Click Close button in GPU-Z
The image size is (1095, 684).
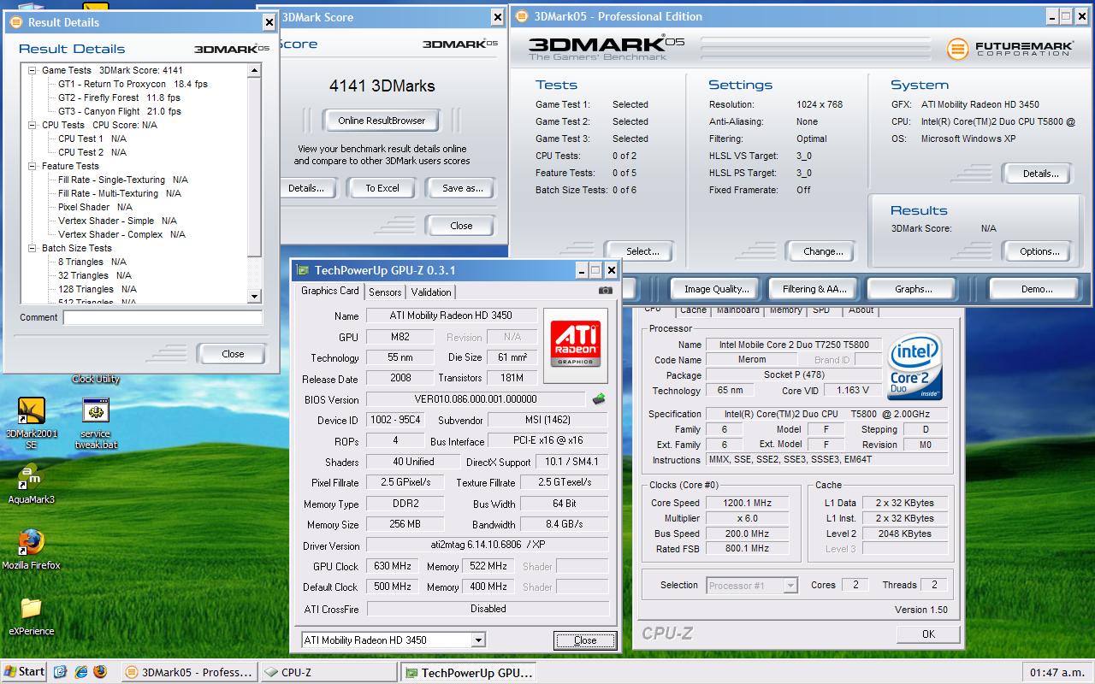[x=585, y=640]
